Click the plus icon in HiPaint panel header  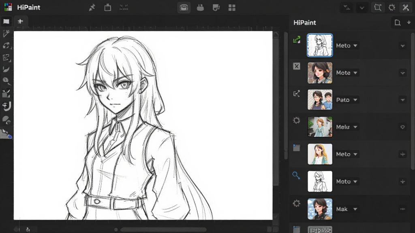409,23
